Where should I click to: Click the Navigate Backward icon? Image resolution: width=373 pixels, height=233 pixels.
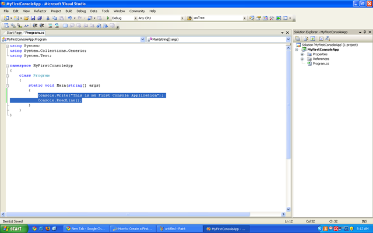tap(90, 18)
